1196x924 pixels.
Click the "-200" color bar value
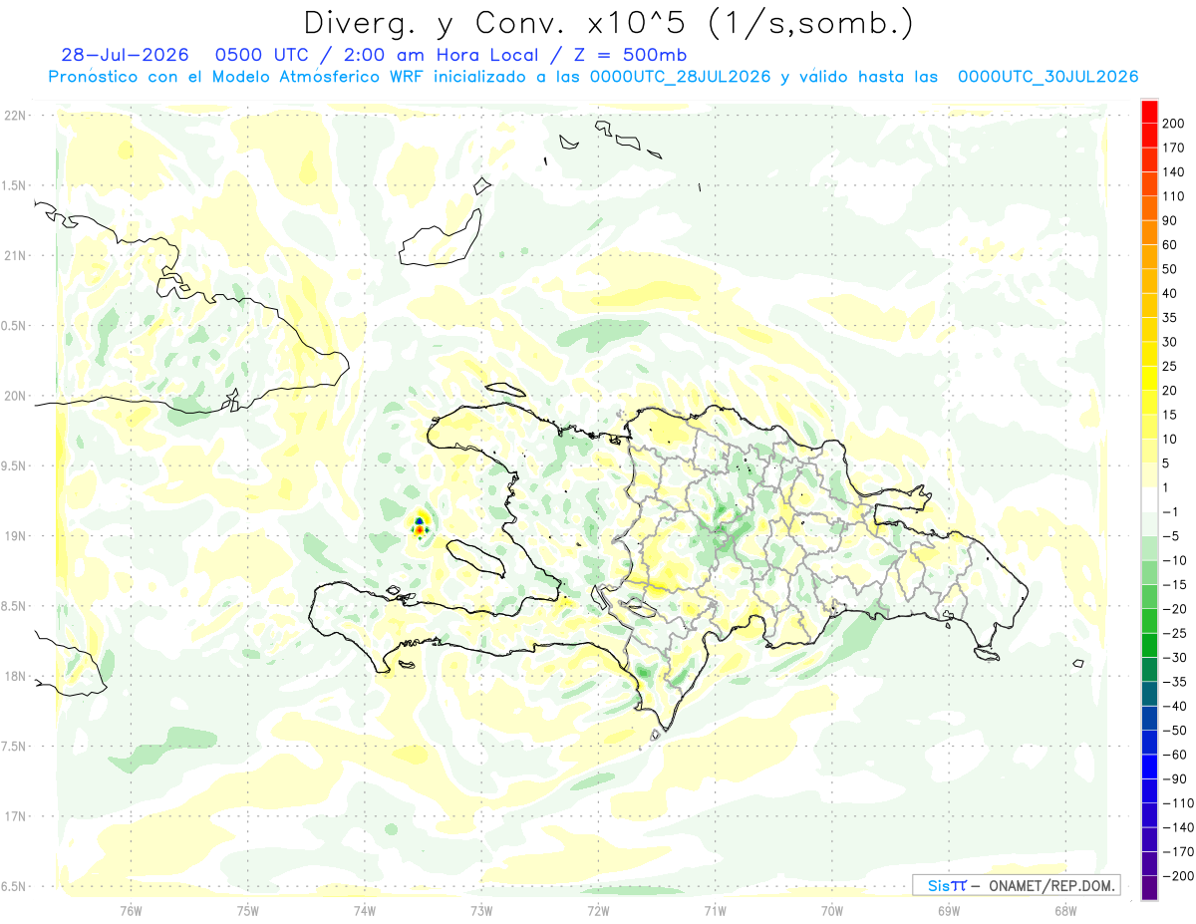click(1178, 876)
